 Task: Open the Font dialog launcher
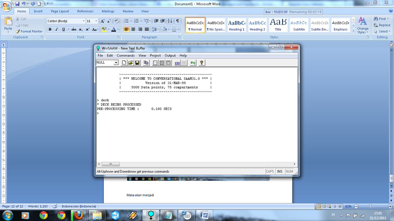119,37
